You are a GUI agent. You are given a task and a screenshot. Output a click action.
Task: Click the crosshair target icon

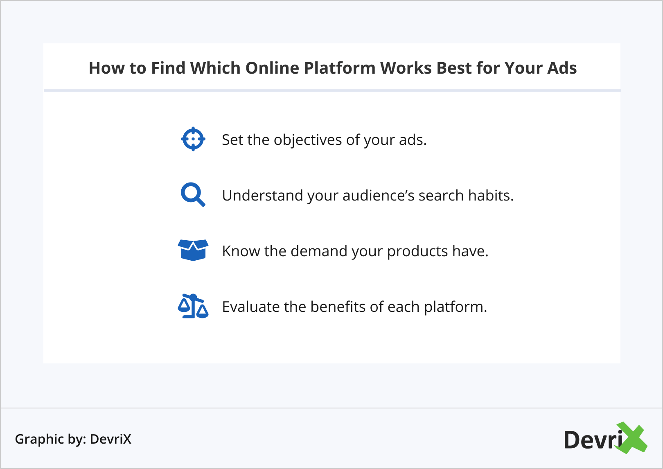(193, 139)
